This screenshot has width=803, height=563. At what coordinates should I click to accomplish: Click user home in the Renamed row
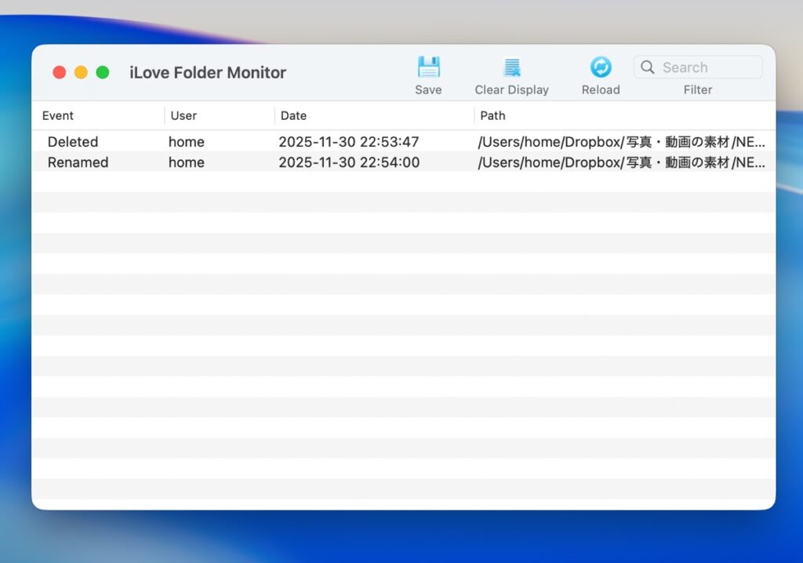[187, 162]
